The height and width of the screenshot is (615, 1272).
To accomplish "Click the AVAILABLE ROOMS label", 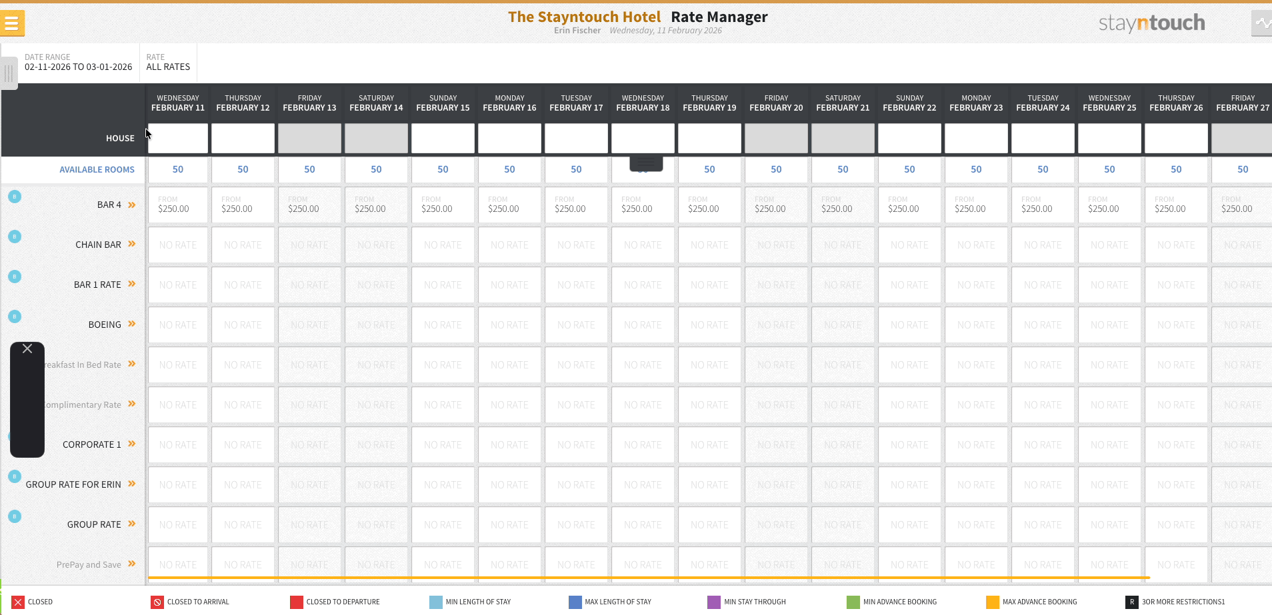I will coord(97,170).
